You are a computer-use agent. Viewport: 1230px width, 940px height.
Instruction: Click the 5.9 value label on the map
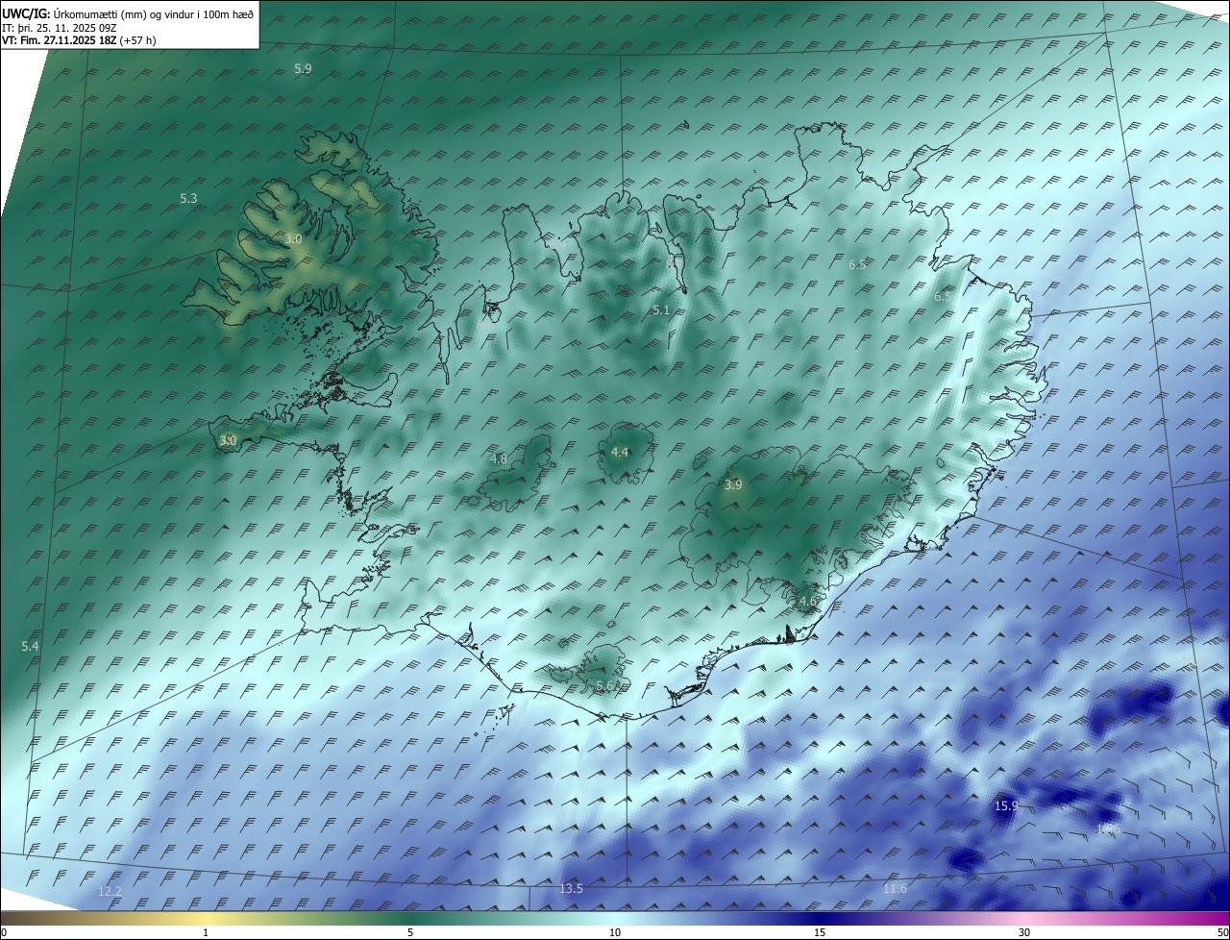pos(303,69)
